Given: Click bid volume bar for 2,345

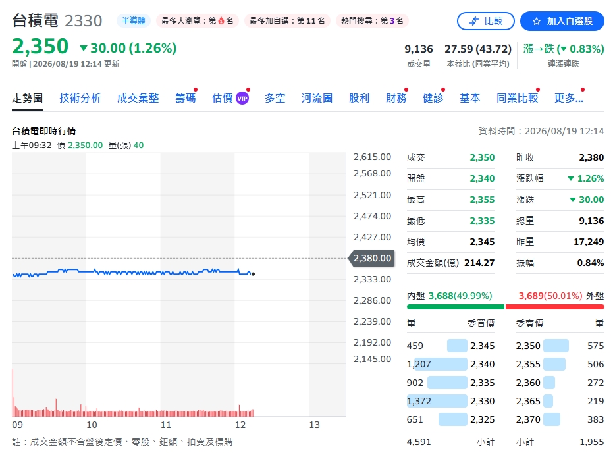Looking at the screenshot, I should pyautogui.click(x=457, y=346).
